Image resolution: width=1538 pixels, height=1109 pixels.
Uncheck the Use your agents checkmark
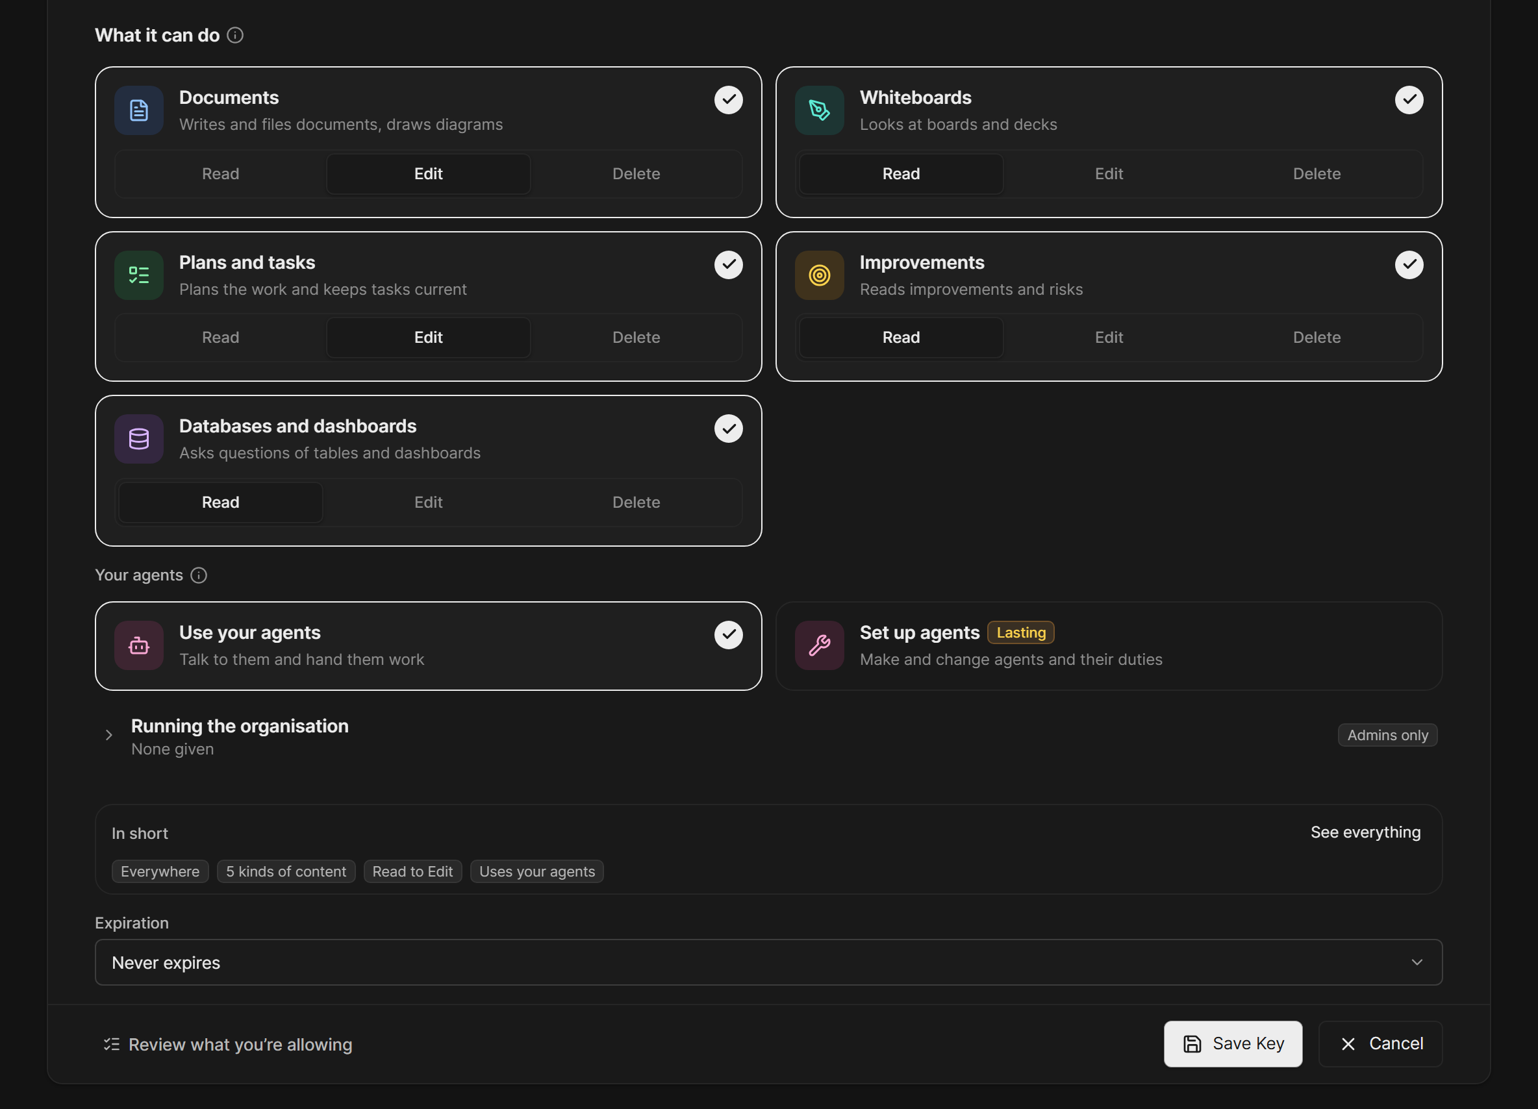coord(728,634)
